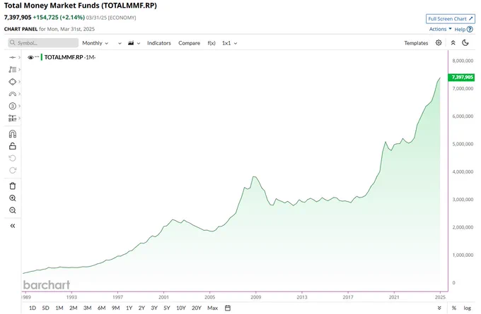Open the measurement tools icon

tap(12, 118)
